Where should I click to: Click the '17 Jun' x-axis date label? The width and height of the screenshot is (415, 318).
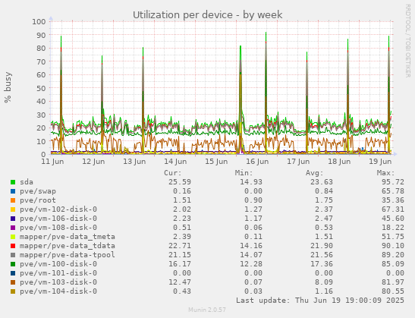tap(299, 162)
